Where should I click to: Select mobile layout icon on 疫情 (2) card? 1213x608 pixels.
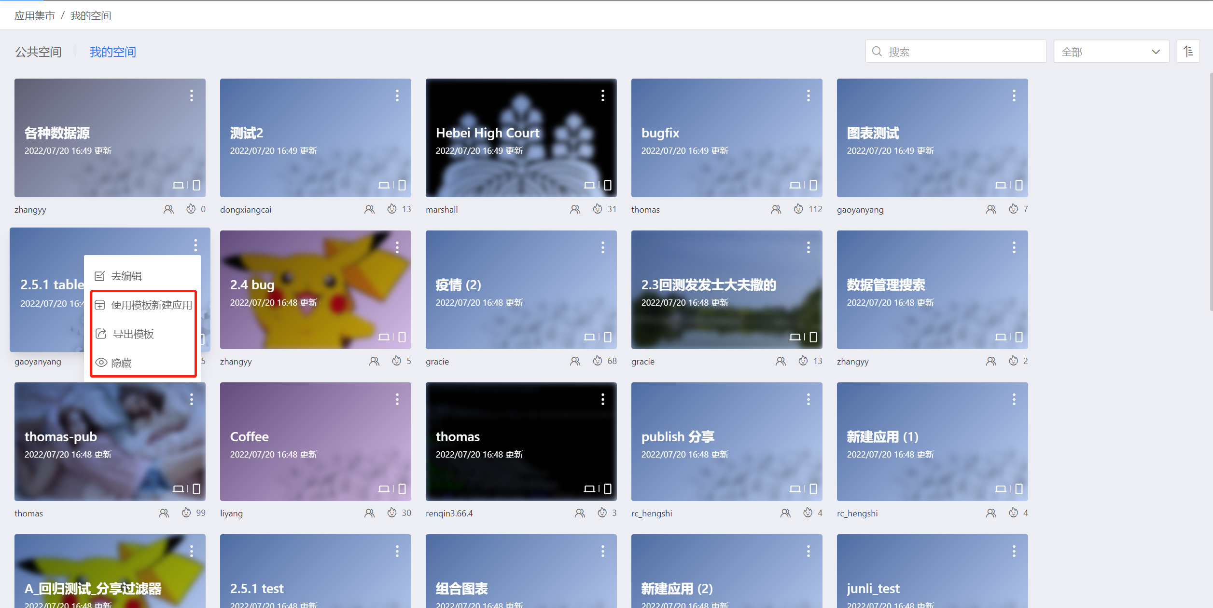pos(607,337)
